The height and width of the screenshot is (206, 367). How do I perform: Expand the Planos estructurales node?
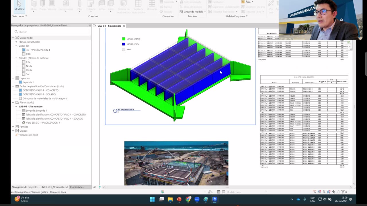click(16, 42)
